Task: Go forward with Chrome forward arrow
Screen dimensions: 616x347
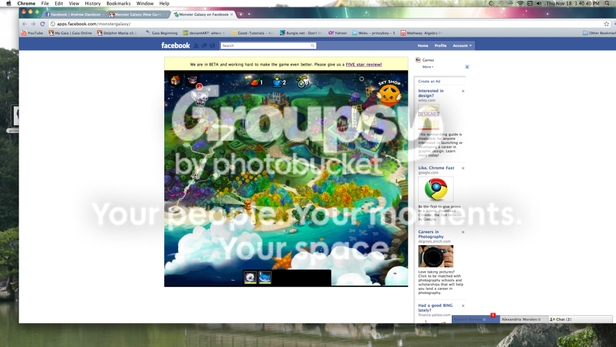Action: 34,24
